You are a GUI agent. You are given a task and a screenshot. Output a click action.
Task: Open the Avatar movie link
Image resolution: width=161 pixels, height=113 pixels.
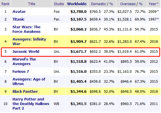point(19,11)
